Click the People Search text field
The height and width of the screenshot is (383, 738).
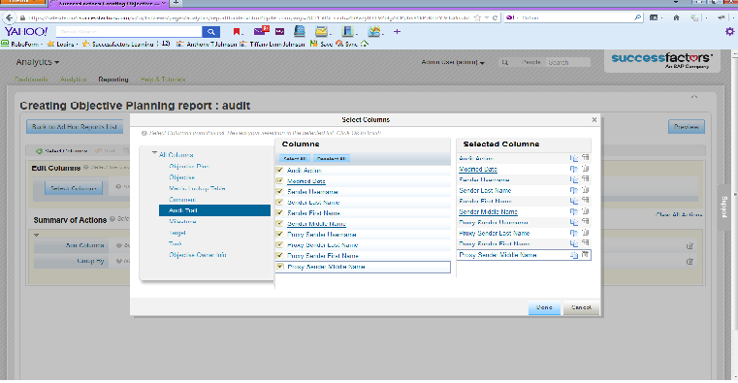coord(567,62)
